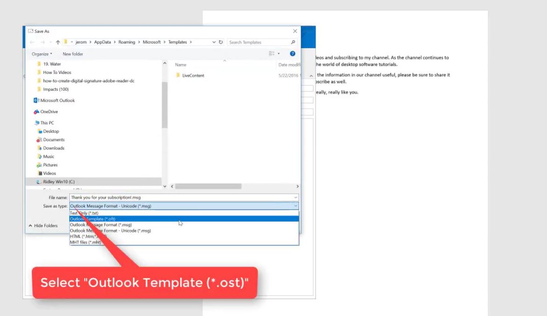Click file list scroll-right arrow
Viewport: 547px width, 316px height.
[297, 186]
